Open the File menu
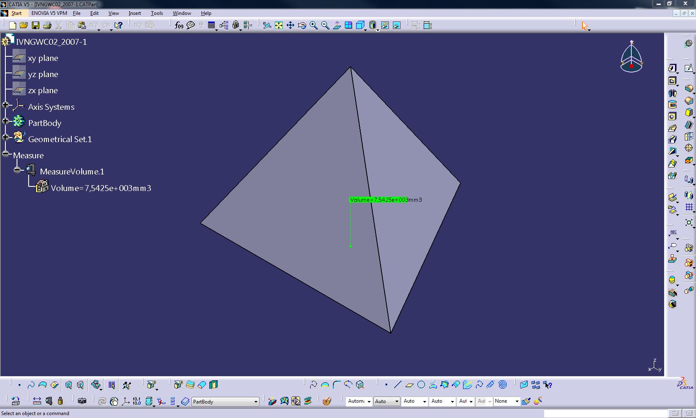 77,13
